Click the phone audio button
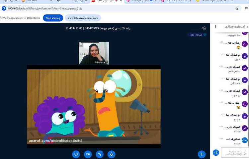This screenshot has width=249, height=159. point(100,154)
